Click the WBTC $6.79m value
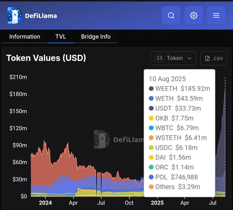 click(x=188, y=128)
